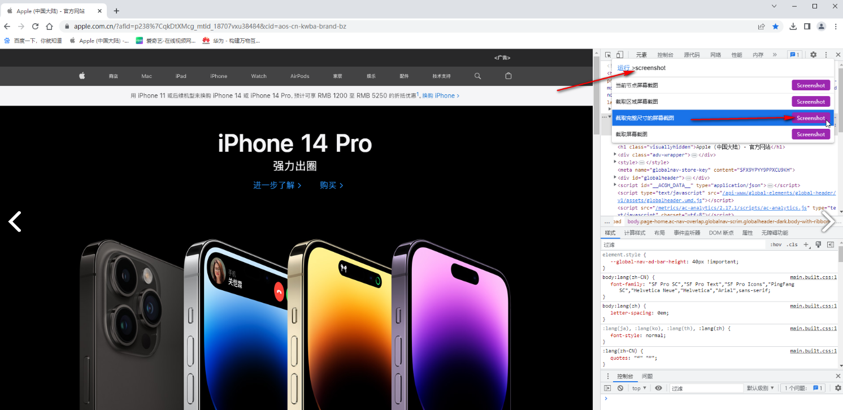Image resolution: width=843 pixels, height=410 pixels.
Task: Close the console drawer
Action: 838,376
